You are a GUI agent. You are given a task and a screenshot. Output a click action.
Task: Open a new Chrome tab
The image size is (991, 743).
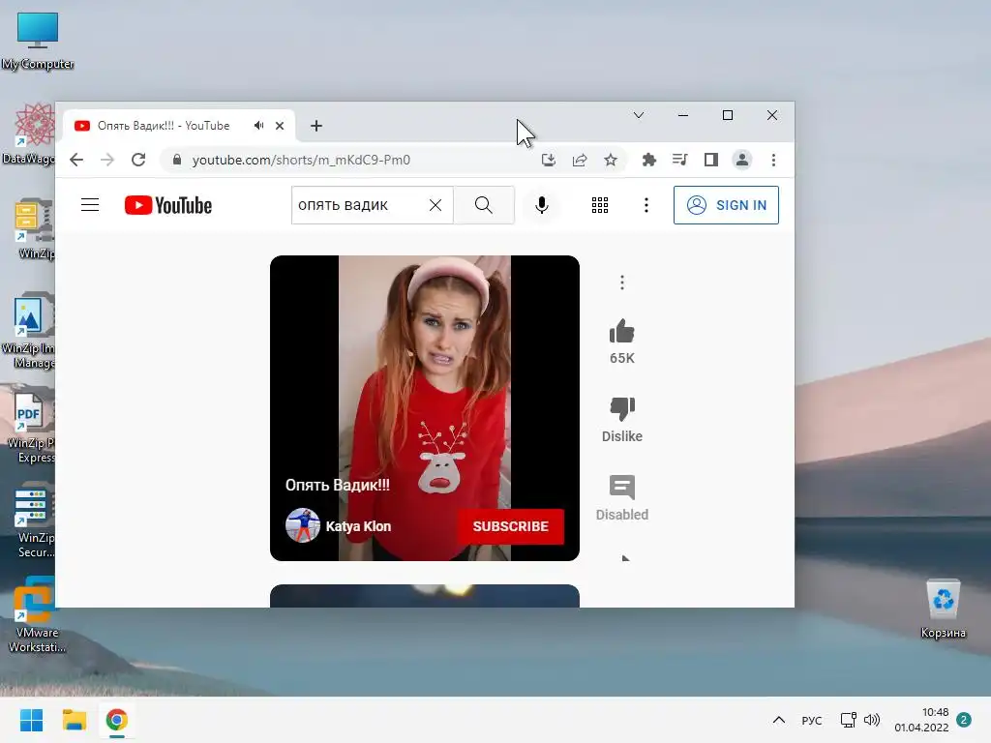316,126
